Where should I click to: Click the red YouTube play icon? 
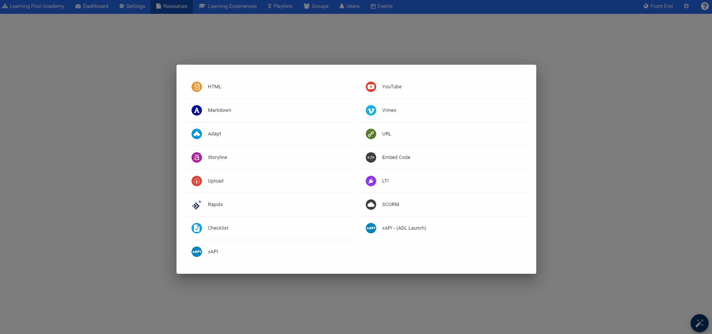[x=371, y=87]
